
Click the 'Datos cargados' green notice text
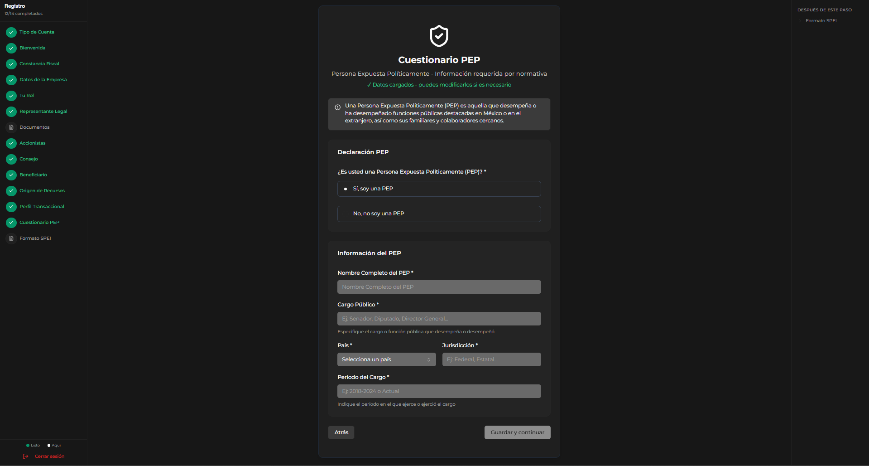click(x=439, y=85)
